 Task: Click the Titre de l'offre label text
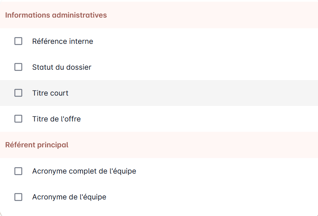pos(57,119)
